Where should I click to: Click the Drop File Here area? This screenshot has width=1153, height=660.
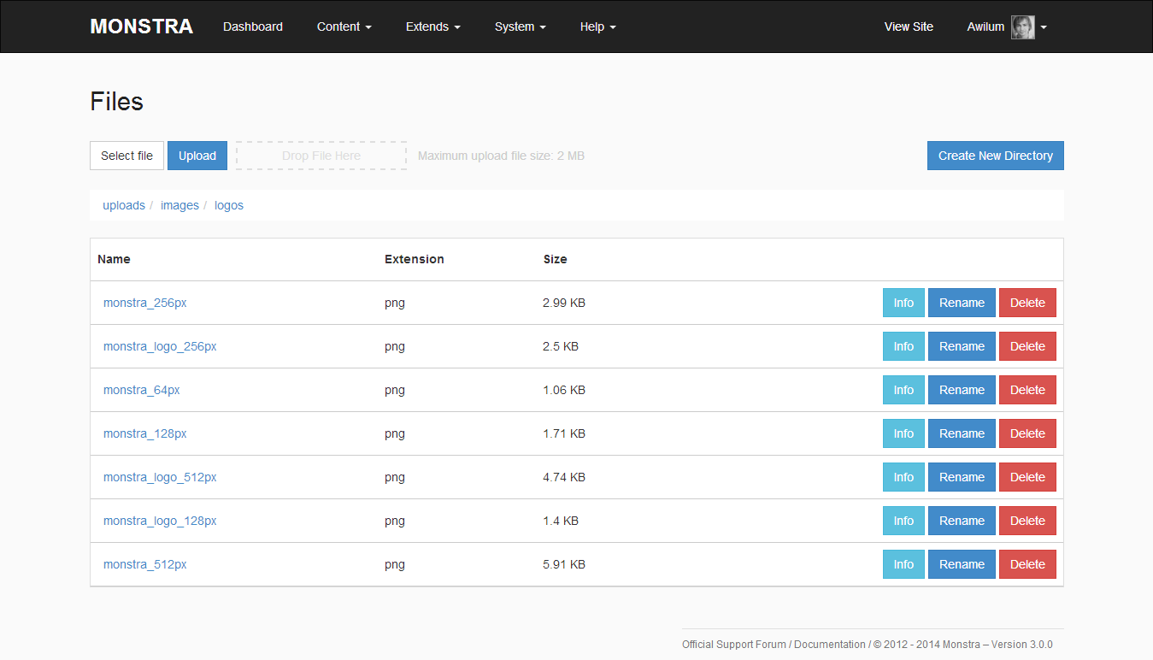coord(321,155)
